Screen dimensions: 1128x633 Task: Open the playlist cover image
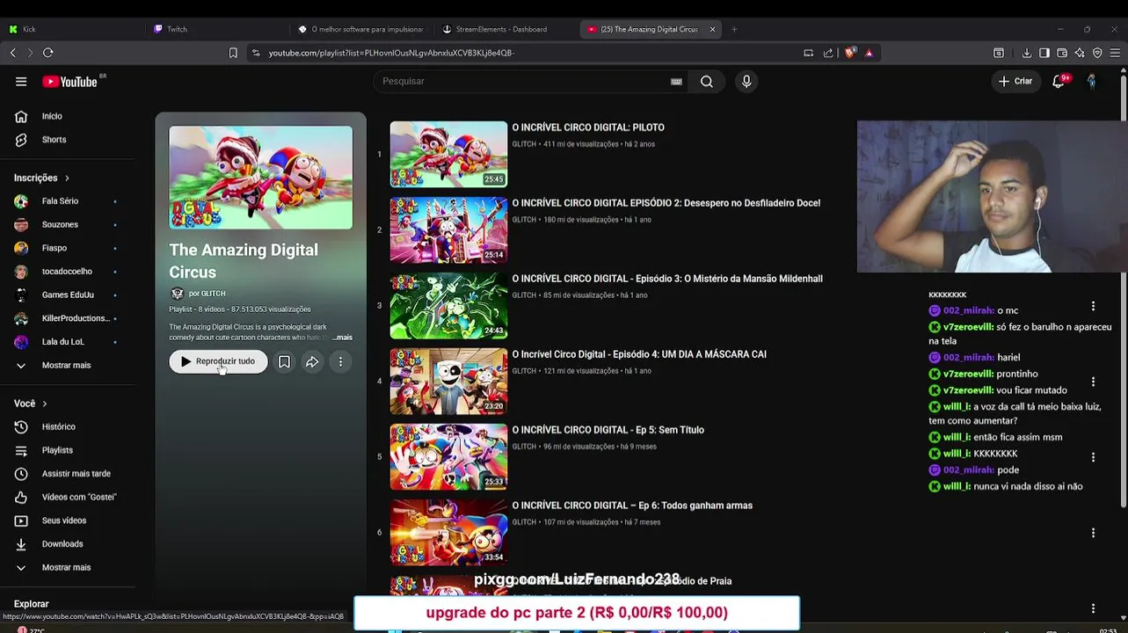point(260,178)
